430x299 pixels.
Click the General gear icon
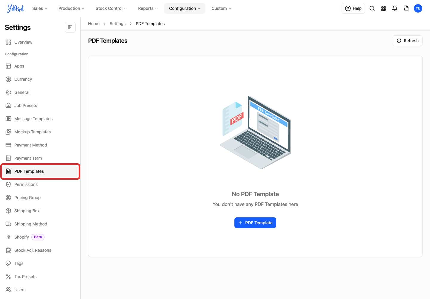tap(8, 92)
